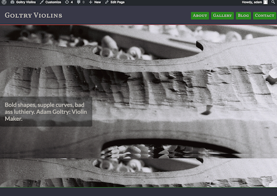Click the plus icon for New
Screen dimensions: 277x196
[x=91, y=3]
